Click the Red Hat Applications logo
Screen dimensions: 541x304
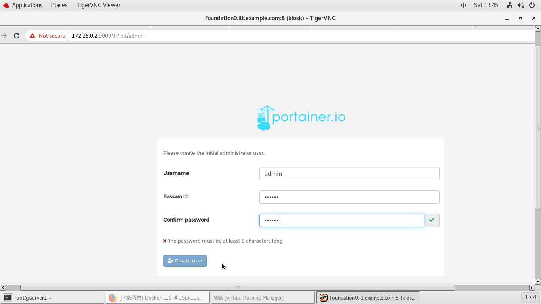(x=6, y=5)
